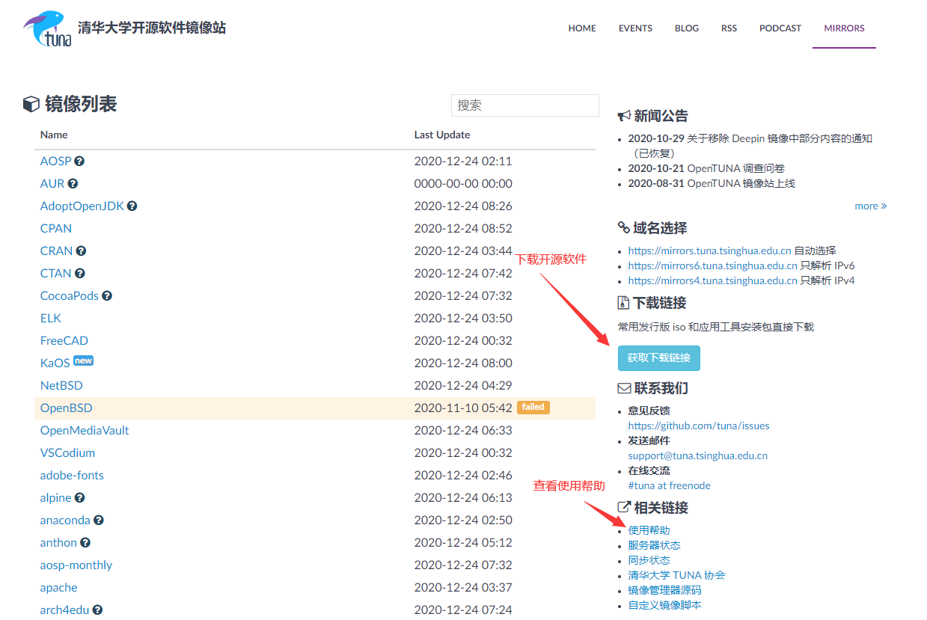Click the failed badge on the OpenBSD row
Image resolution: width=927 pixels, height=620 pixels.
coord(533,407)
